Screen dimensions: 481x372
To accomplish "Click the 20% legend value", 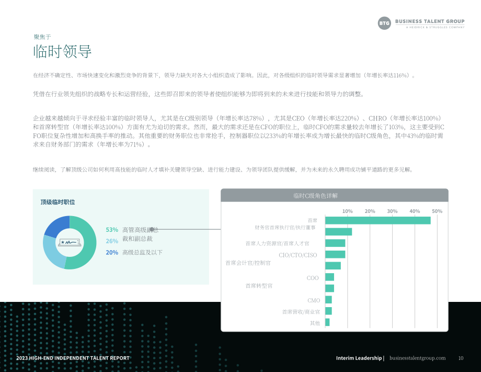I will (x=112, y=253).
